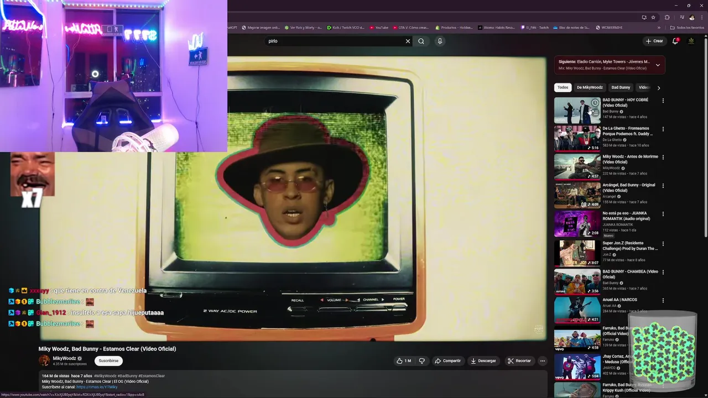Open the YouTube notifications bell
This screenshot has height=398, width=708.
click(x=675, y=41)
